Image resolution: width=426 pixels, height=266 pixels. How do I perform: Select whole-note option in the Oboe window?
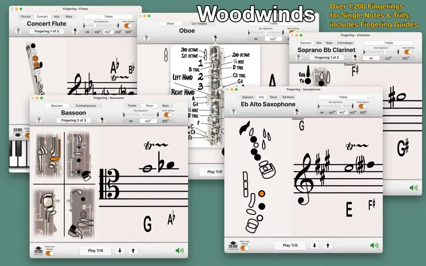[256, 39]
